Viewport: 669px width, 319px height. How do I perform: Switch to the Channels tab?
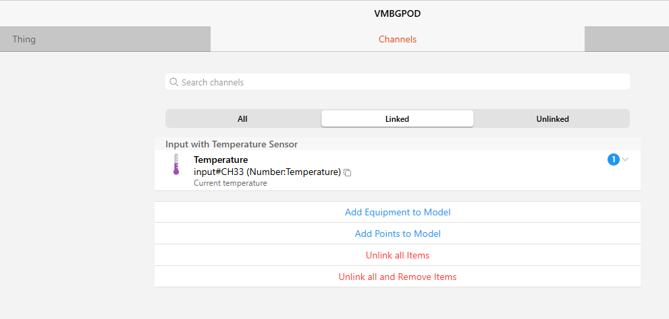coord(398,39)
